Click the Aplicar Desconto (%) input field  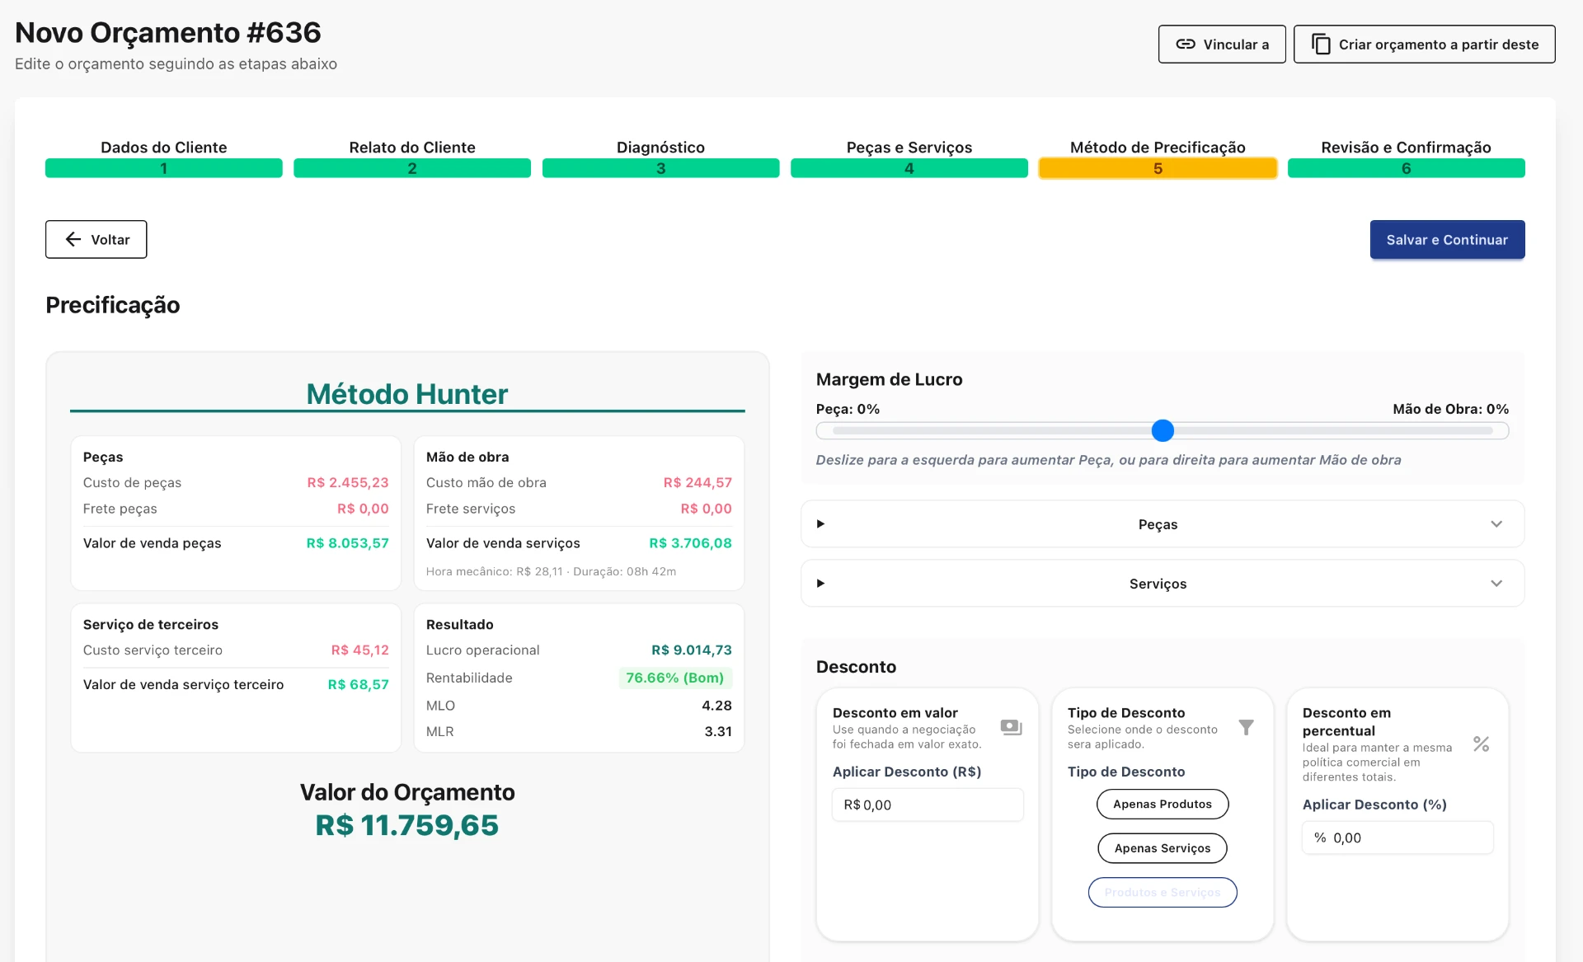click(x=1397, y=838)
